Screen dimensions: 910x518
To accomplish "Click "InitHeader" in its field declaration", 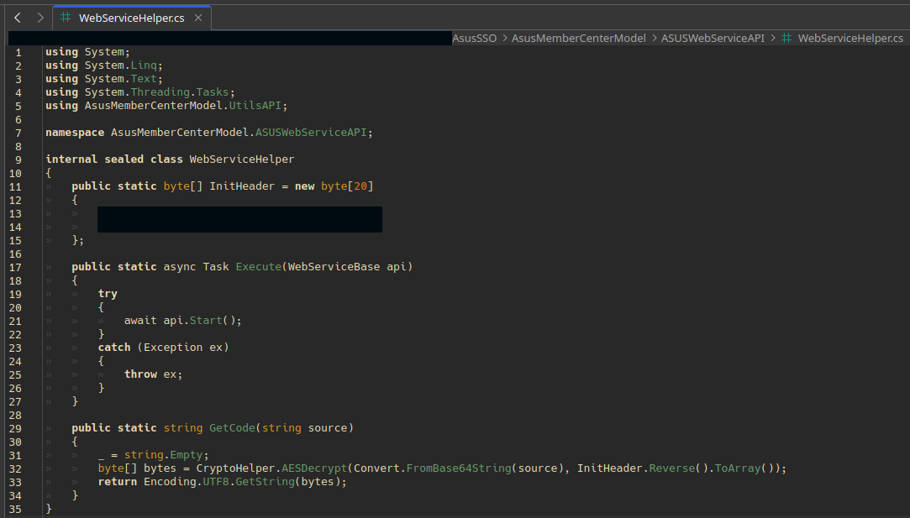I will coord(241,186).
